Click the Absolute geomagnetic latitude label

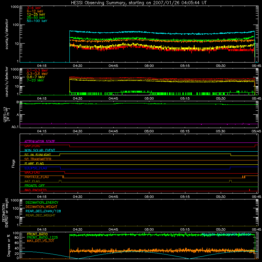click(x=226, y=234)
